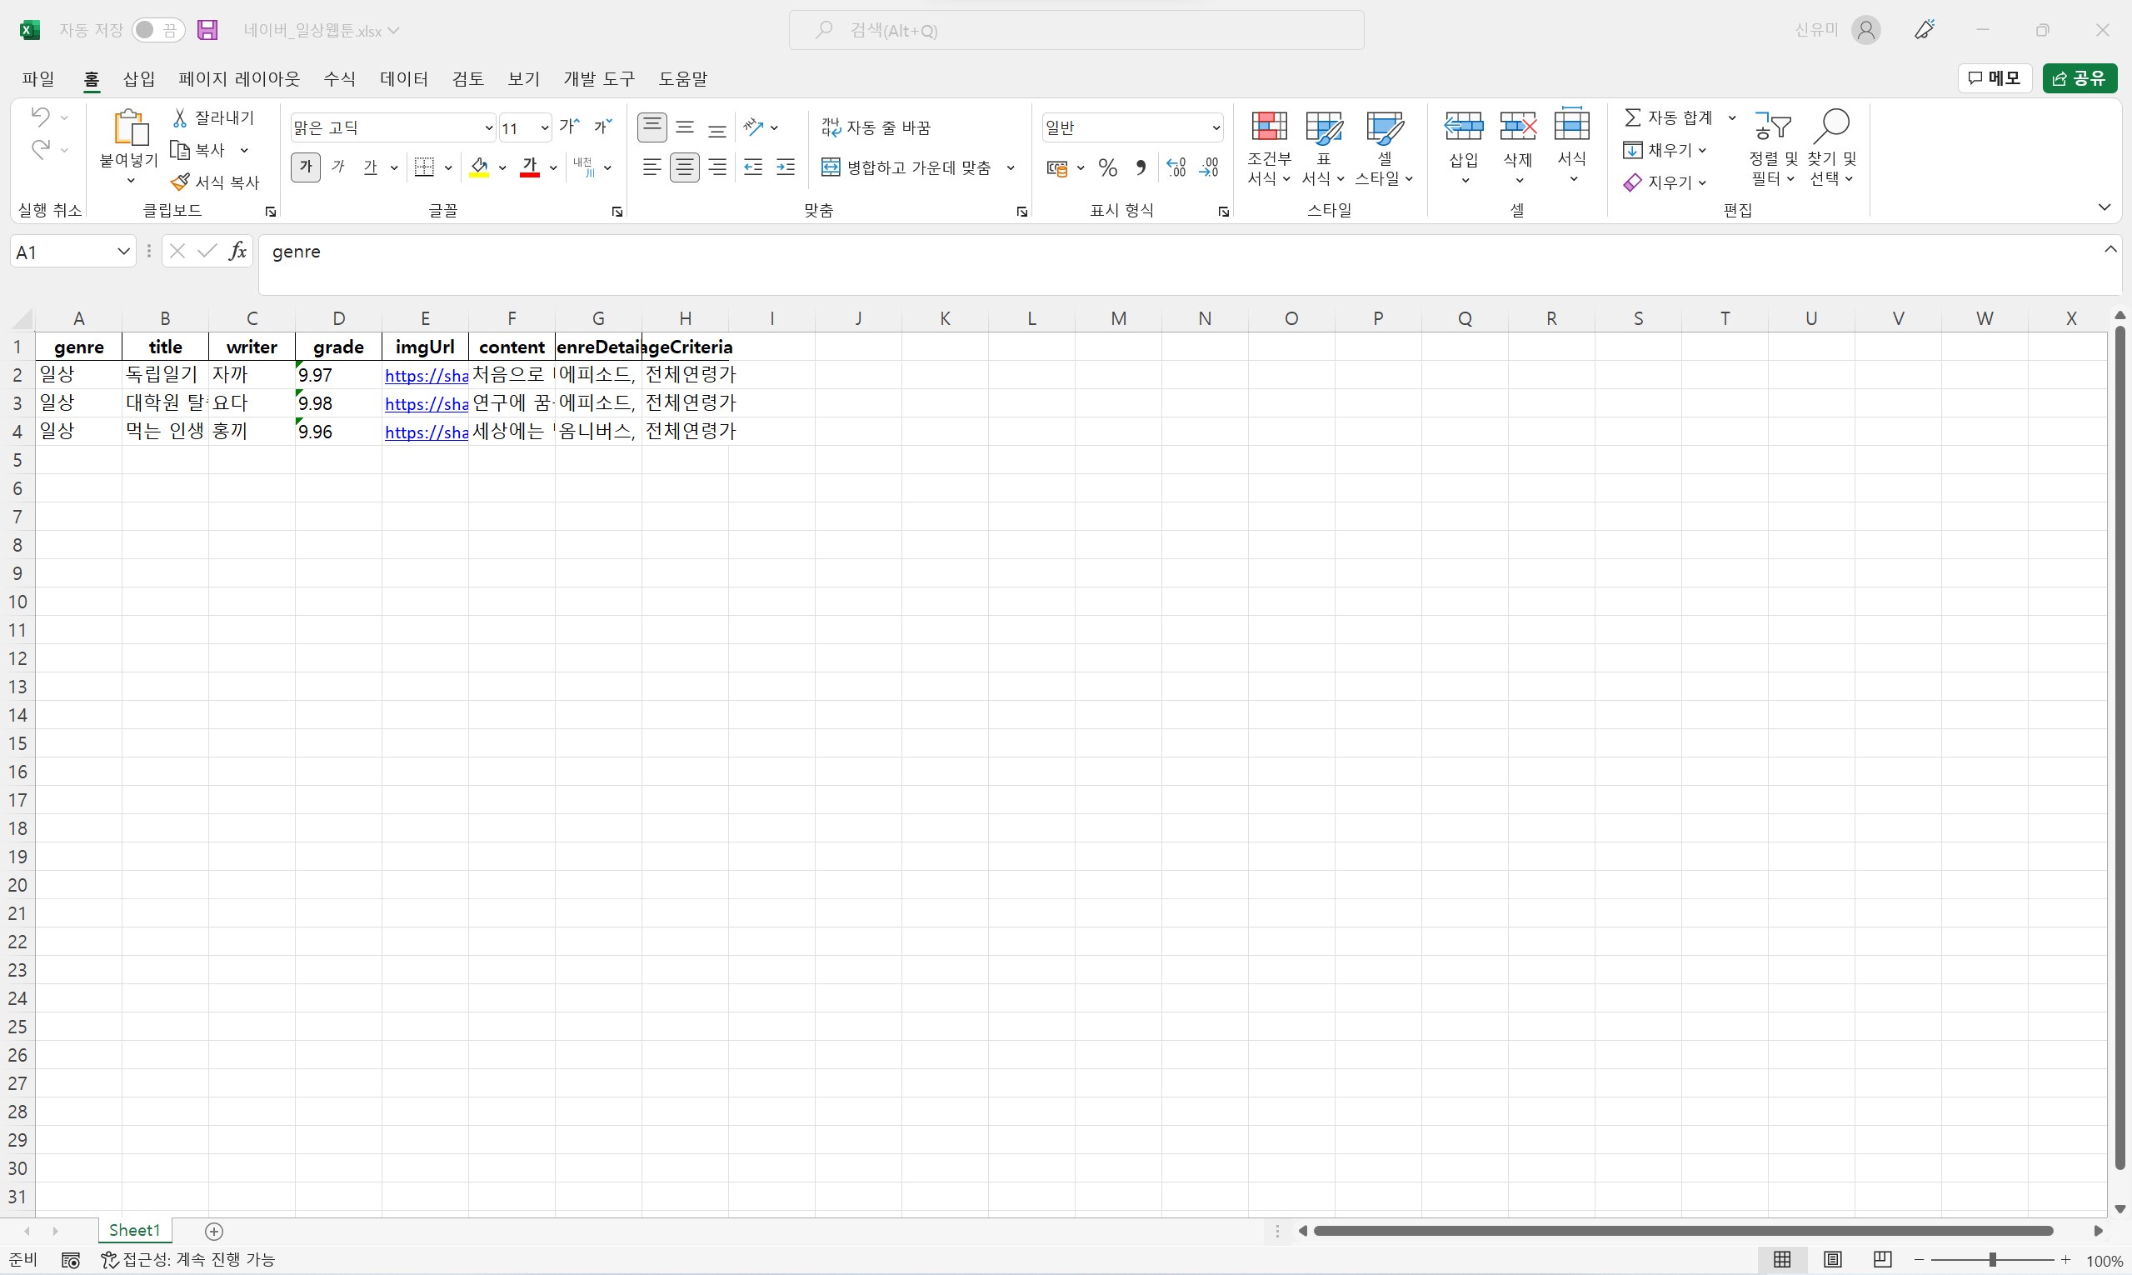2132x1275 pixels.
Task: Add a new sheet plus button
Action: (x=215, y=1231)
